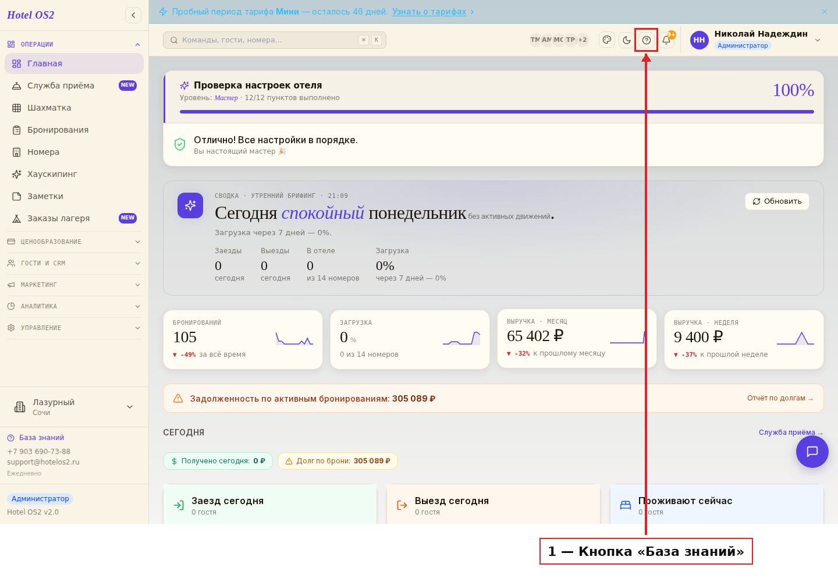Image resolution: width=838 pixels, height=578 pixels.
Task: Open the ВЫРУЧКА · НЕДЕЛЯ card
Action: coord(744,339)
